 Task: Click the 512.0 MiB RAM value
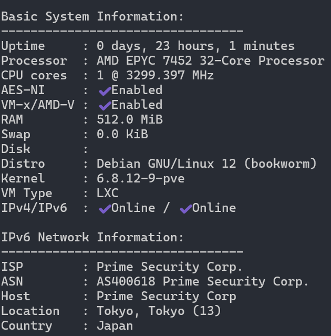[129, 119]
